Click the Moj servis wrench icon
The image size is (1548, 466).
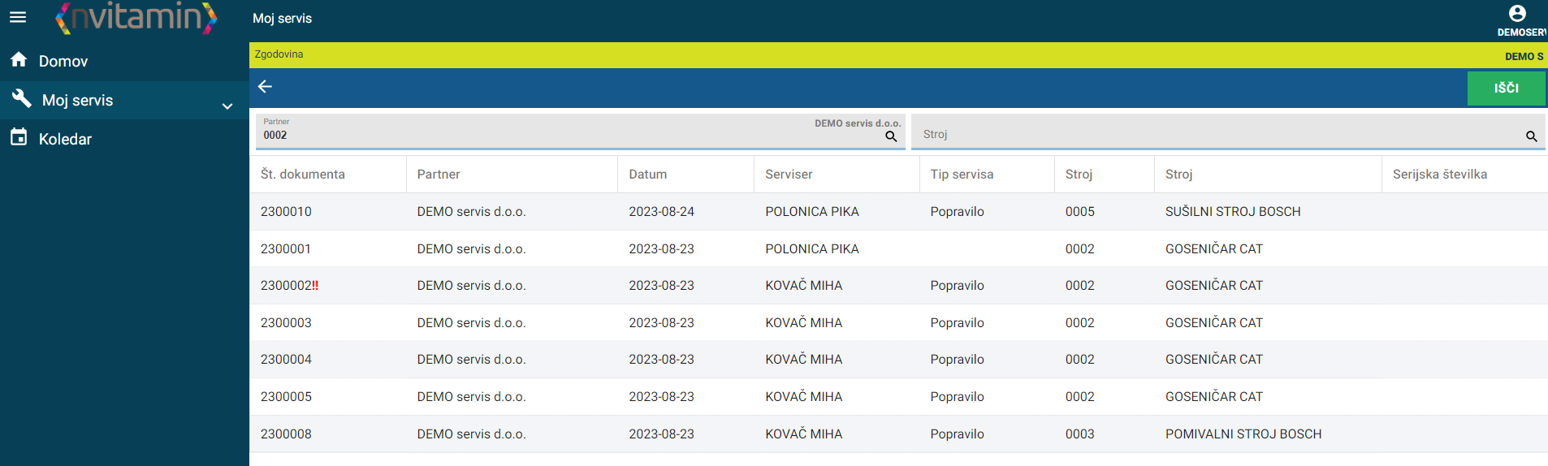click(x=21, y=99)
